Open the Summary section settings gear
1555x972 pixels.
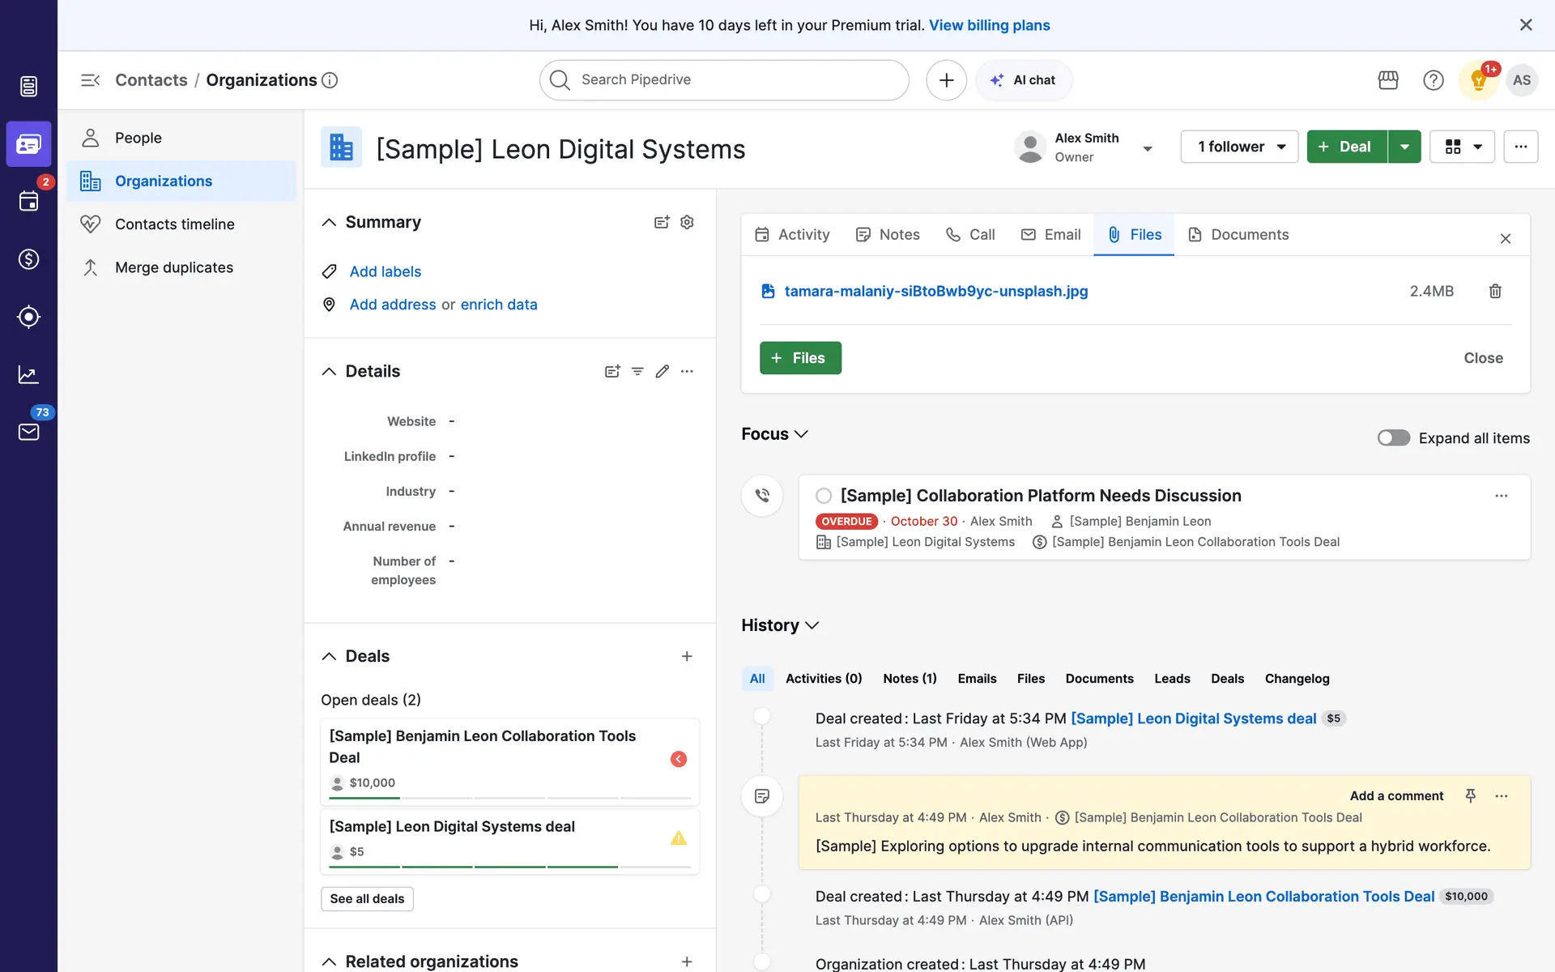[x=687, y=222]
